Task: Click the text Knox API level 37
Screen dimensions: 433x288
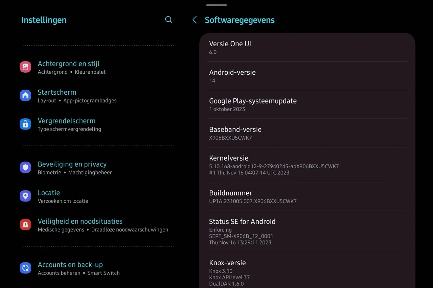Action: [x=229, y=277]
